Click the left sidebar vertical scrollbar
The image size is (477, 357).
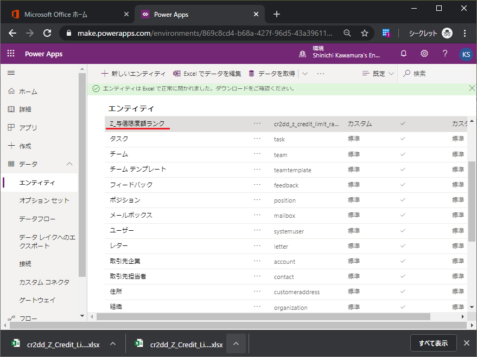tap(82, 175)
